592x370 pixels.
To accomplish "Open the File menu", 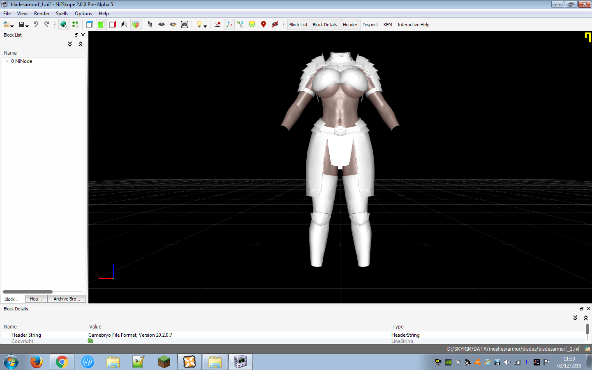I will pyautogui.click(x=7, y=14).
